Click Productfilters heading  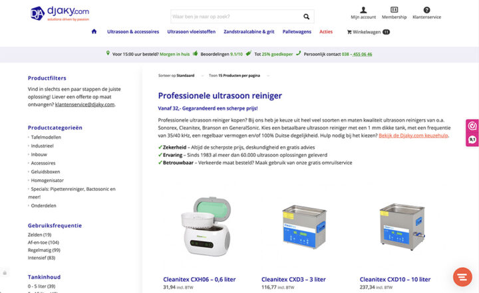click(x=47, y=78)
